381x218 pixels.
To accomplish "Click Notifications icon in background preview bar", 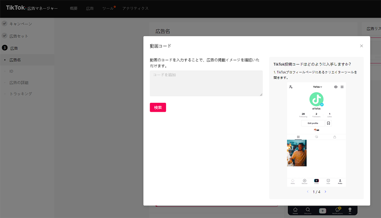I will [x=337, y=210].
